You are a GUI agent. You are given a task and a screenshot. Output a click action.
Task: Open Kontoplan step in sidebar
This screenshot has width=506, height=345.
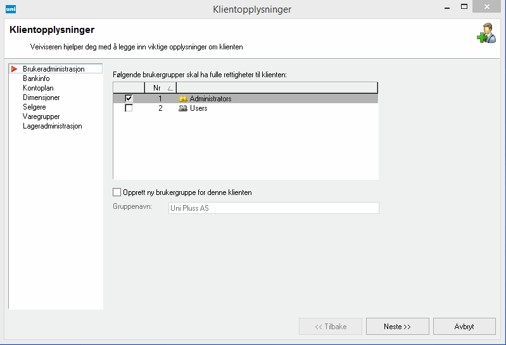(x=37, y=88)
